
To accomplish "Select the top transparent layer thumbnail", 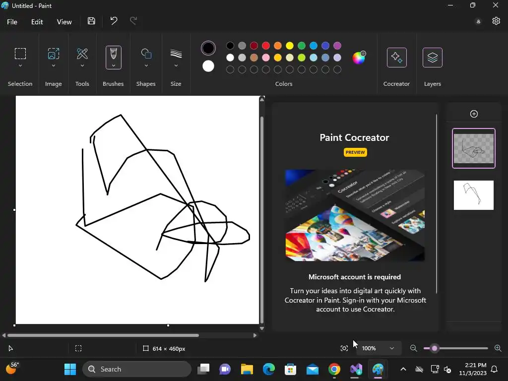I will [x=474, y=148].
